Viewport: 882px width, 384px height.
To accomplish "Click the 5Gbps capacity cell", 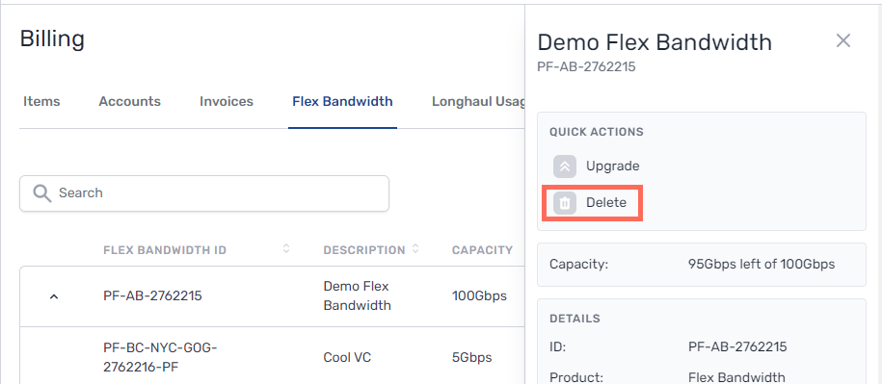I will (x=472, y=358).
